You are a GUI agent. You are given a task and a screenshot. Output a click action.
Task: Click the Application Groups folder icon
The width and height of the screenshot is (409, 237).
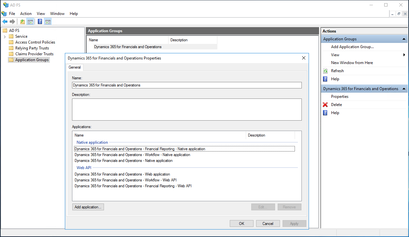coord(11,60)
